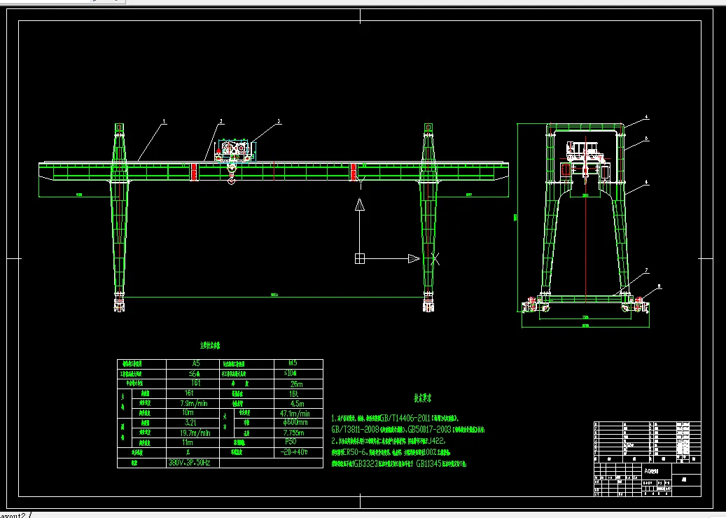Click the 11m value in the table
Viewport: 726px width, 518px height.
pos(188,442)
